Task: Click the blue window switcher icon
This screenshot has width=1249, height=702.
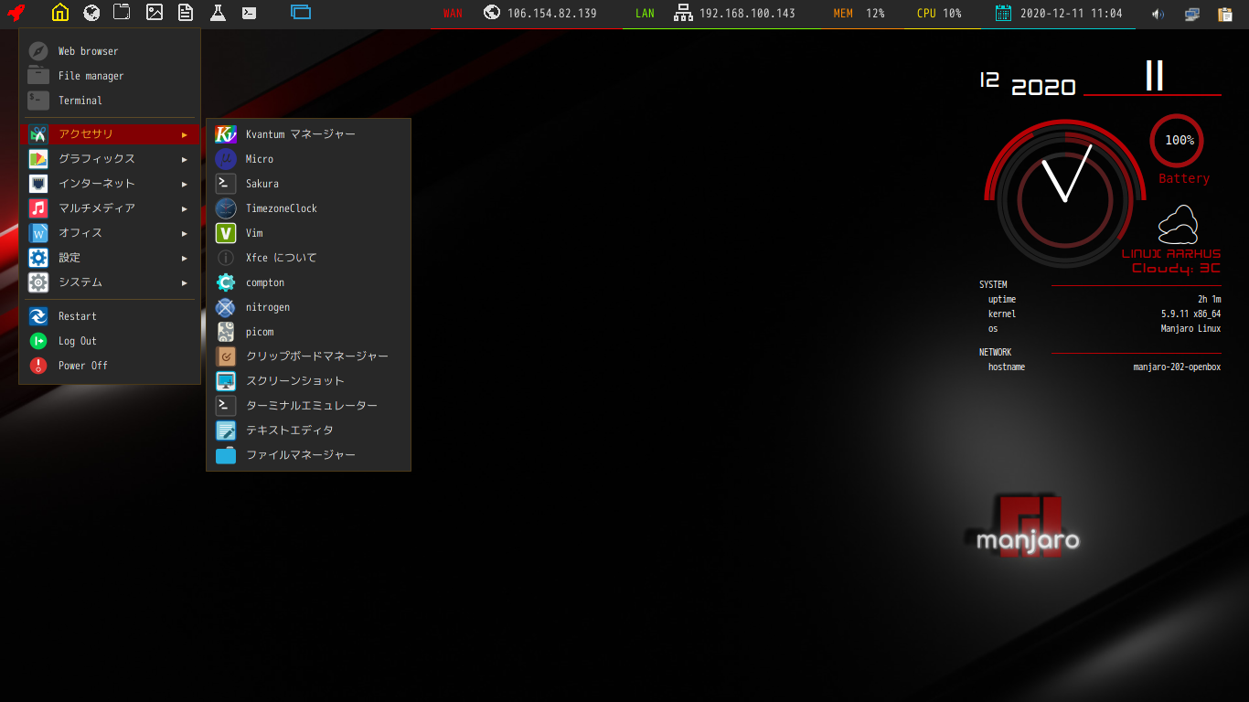Action: pyautogui.click(x=301, y=13)
